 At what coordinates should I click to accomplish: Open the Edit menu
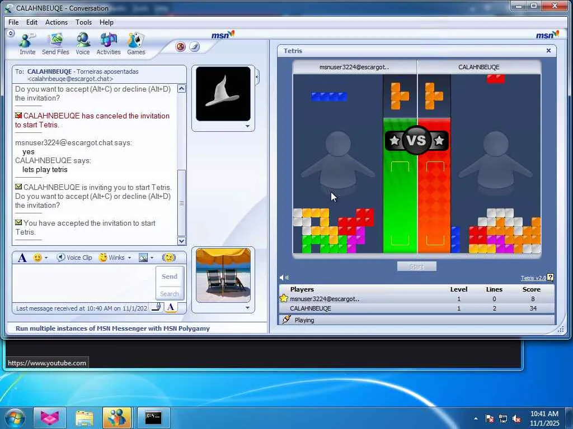click(32, 22)
